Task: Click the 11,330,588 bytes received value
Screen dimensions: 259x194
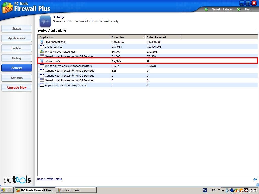Action: [x=154, y=42]
